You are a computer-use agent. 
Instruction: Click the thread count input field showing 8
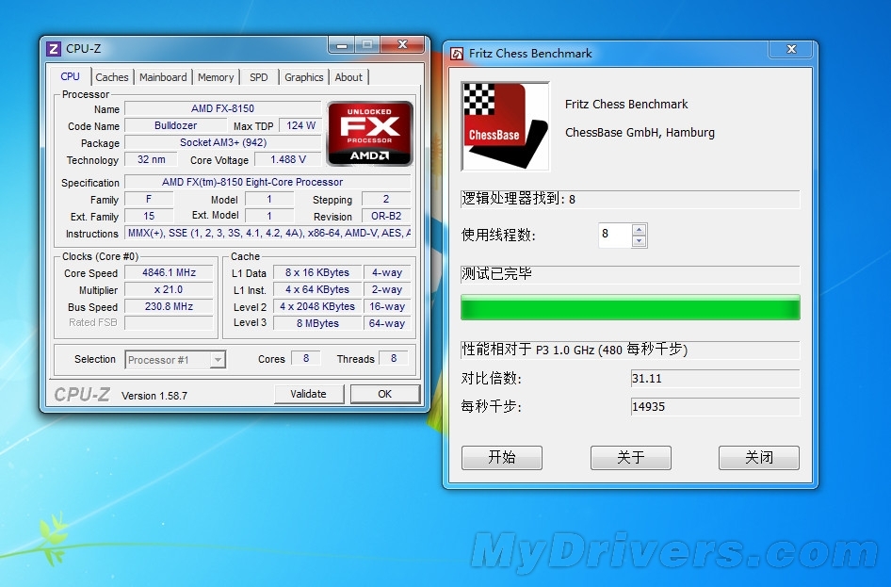point(615,234)
